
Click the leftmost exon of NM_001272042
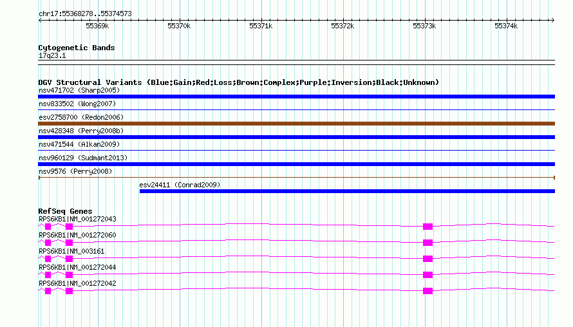(x=48, y=291)
